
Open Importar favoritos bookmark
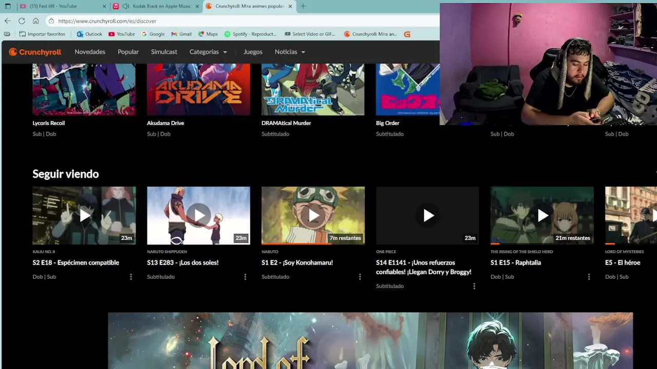(42, 34)
